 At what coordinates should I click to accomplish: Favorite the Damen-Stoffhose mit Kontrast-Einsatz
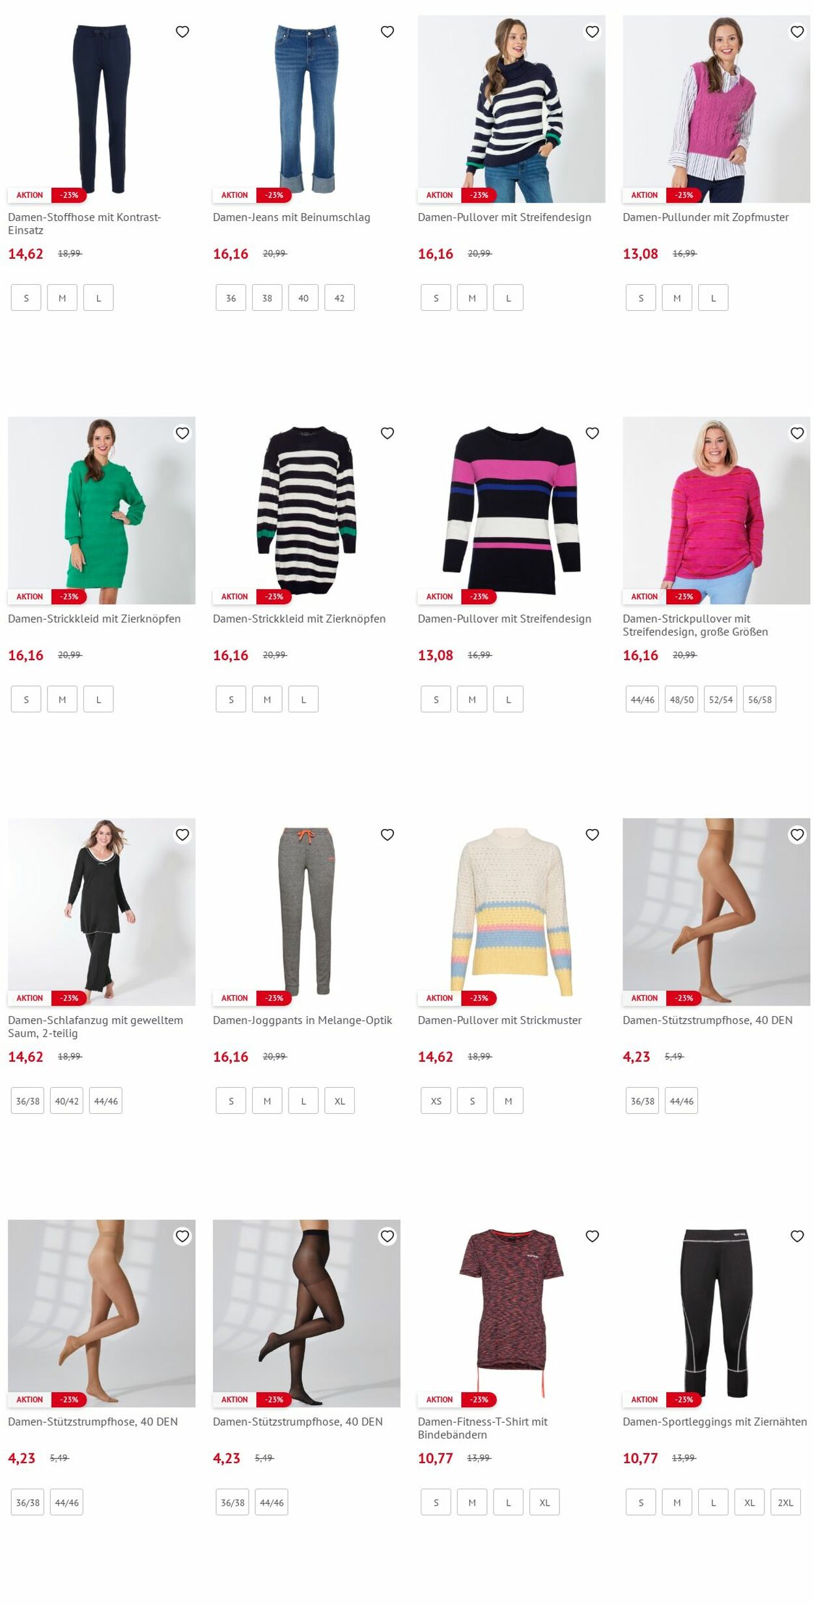pyautogui.click(x=182, y=32)
